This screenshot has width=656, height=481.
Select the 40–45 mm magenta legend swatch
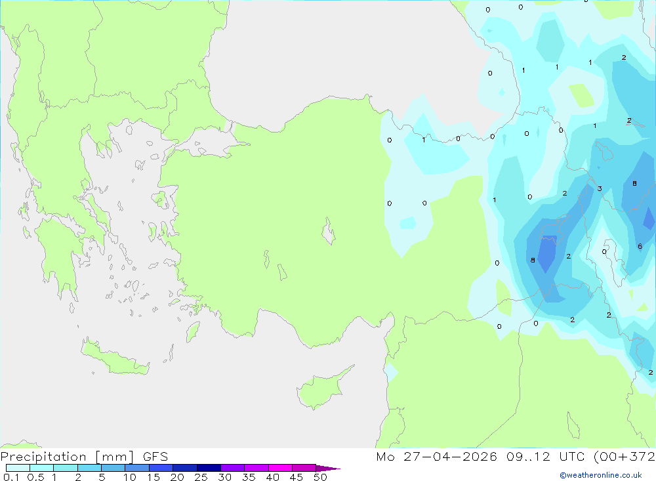pos(280,468)
